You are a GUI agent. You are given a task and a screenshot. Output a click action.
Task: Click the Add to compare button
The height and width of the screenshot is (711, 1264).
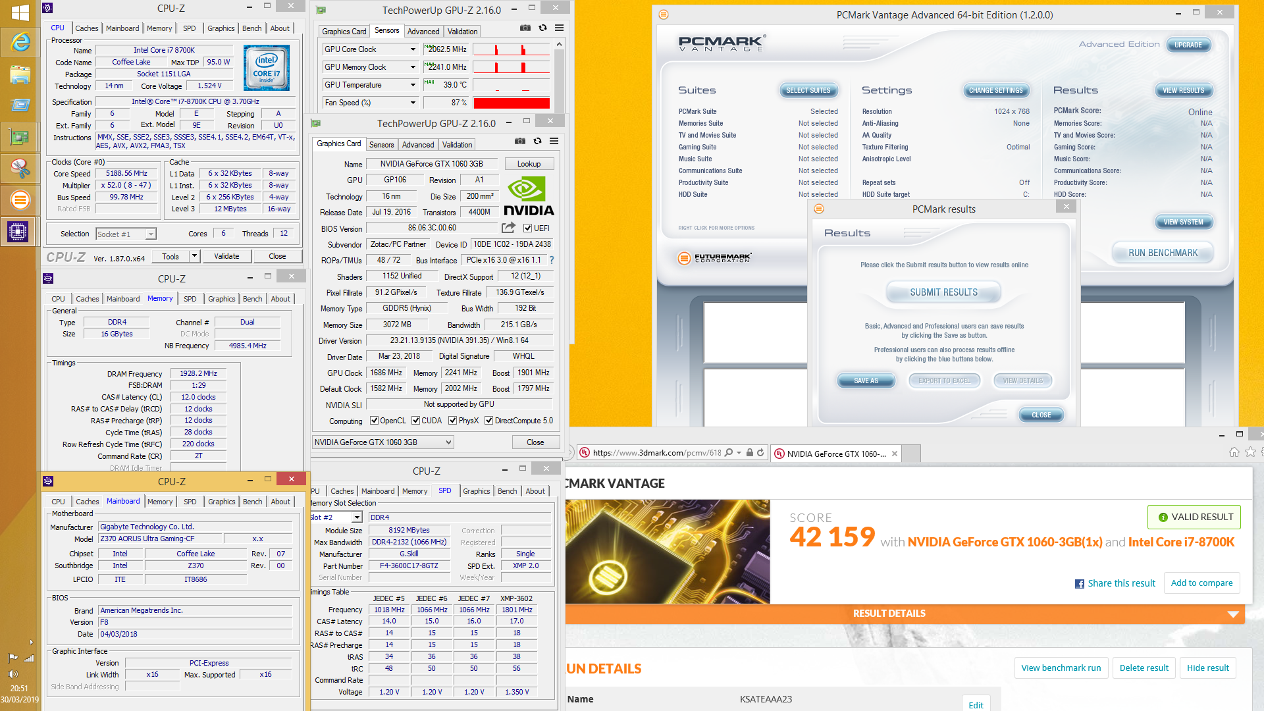point(1201,583)
